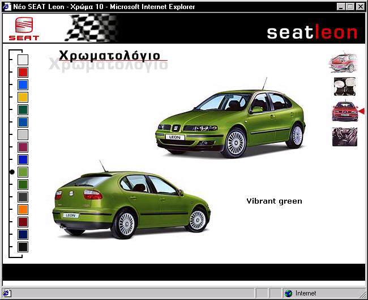Click the green Leon rear view image

click(131, 200)
